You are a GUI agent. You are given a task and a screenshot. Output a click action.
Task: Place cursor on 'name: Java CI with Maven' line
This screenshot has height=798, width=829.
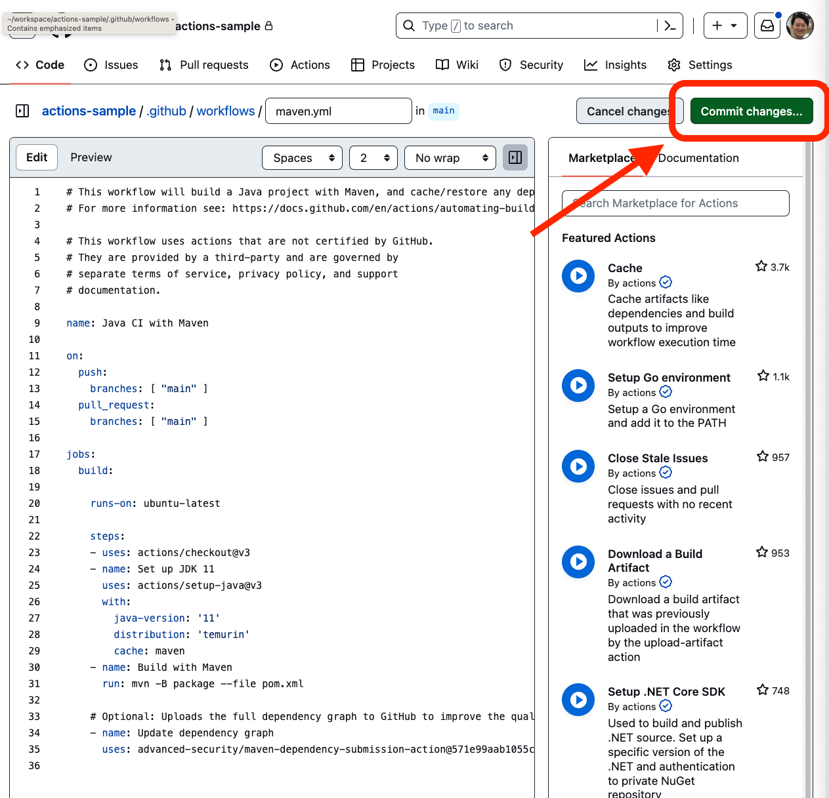tap(137, 323)
